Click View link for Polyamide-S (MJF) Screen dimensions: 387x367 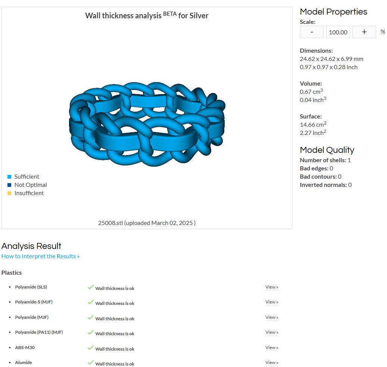(x=272, y=302)
